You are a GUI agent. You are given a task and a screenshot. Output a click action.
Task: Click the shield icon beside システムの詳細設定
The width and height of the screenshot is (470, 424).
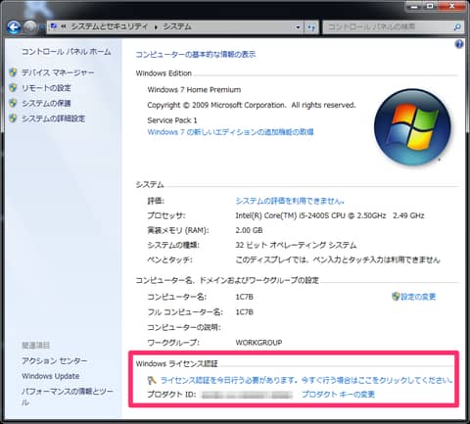tap(13, 118)
